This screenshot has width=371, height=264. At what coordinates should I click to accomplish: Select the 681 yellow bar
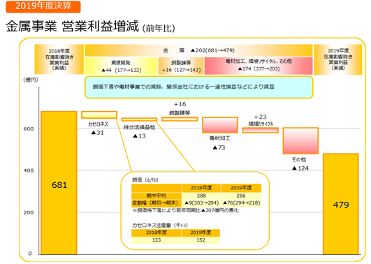pyautogui.click(x=59, y=182)
